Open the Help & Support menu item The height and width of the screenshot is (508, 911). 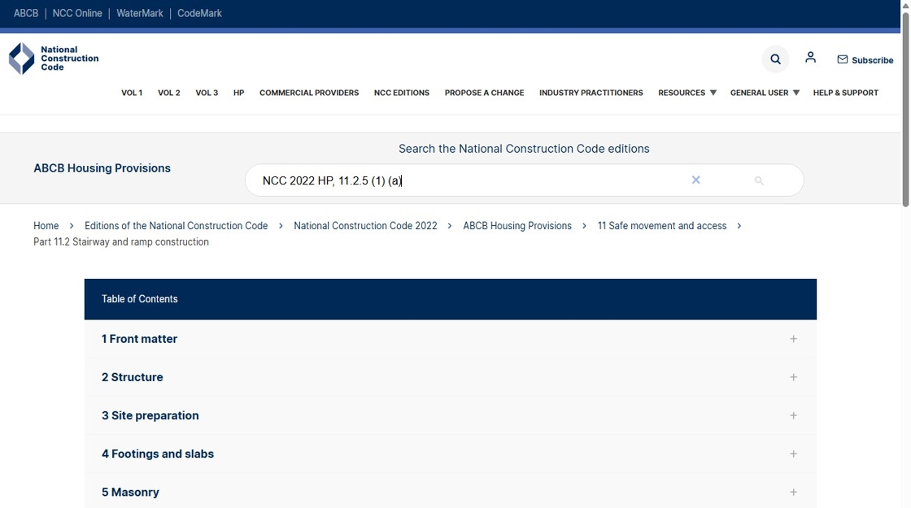pos(845,93)
